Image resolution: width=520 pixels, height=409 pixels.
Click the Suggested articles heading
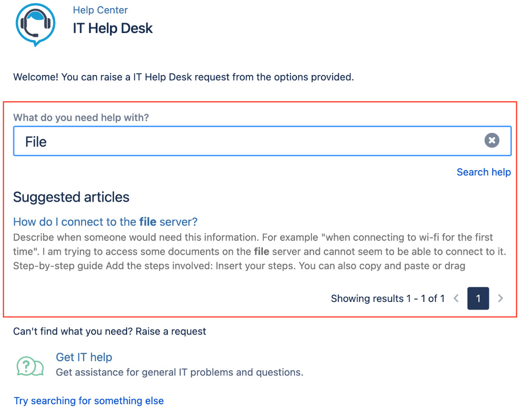click(x=71, y=197)
